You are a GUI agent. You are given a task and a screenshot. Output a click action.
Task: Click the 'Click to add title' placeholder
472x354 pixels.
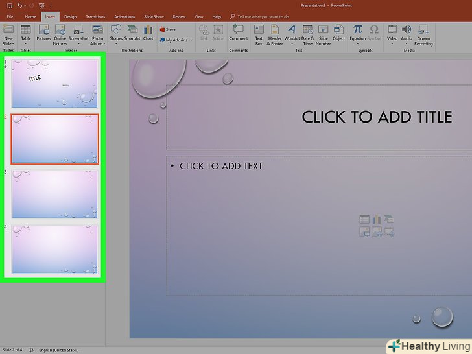(377, 117)
